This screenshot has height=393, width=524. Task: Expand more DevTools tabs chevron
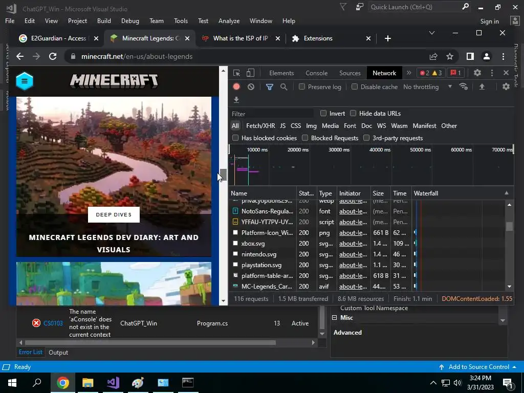pos(409,73)
